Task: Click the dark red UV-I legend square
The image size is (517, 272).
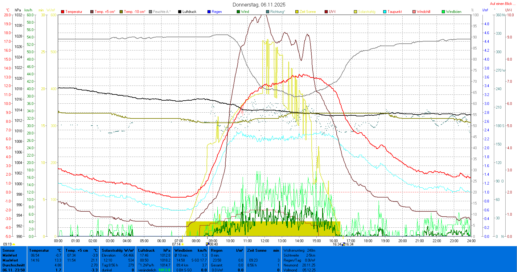Action: pyautogui.click(x=326, y=12)
